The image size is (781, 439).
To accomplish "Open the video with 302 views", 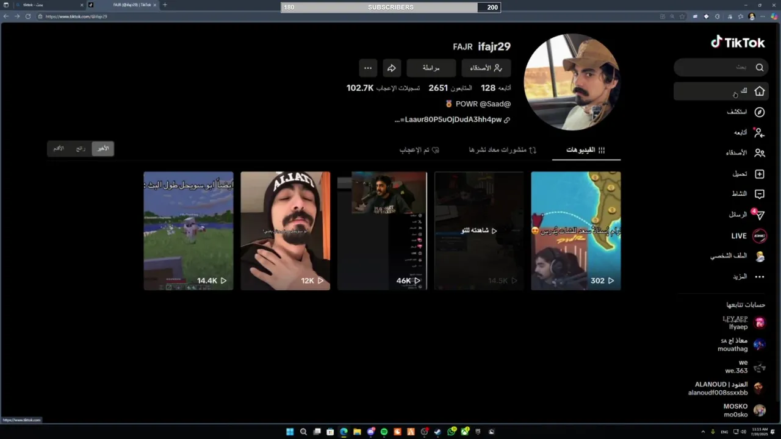I will click(576, 230).
